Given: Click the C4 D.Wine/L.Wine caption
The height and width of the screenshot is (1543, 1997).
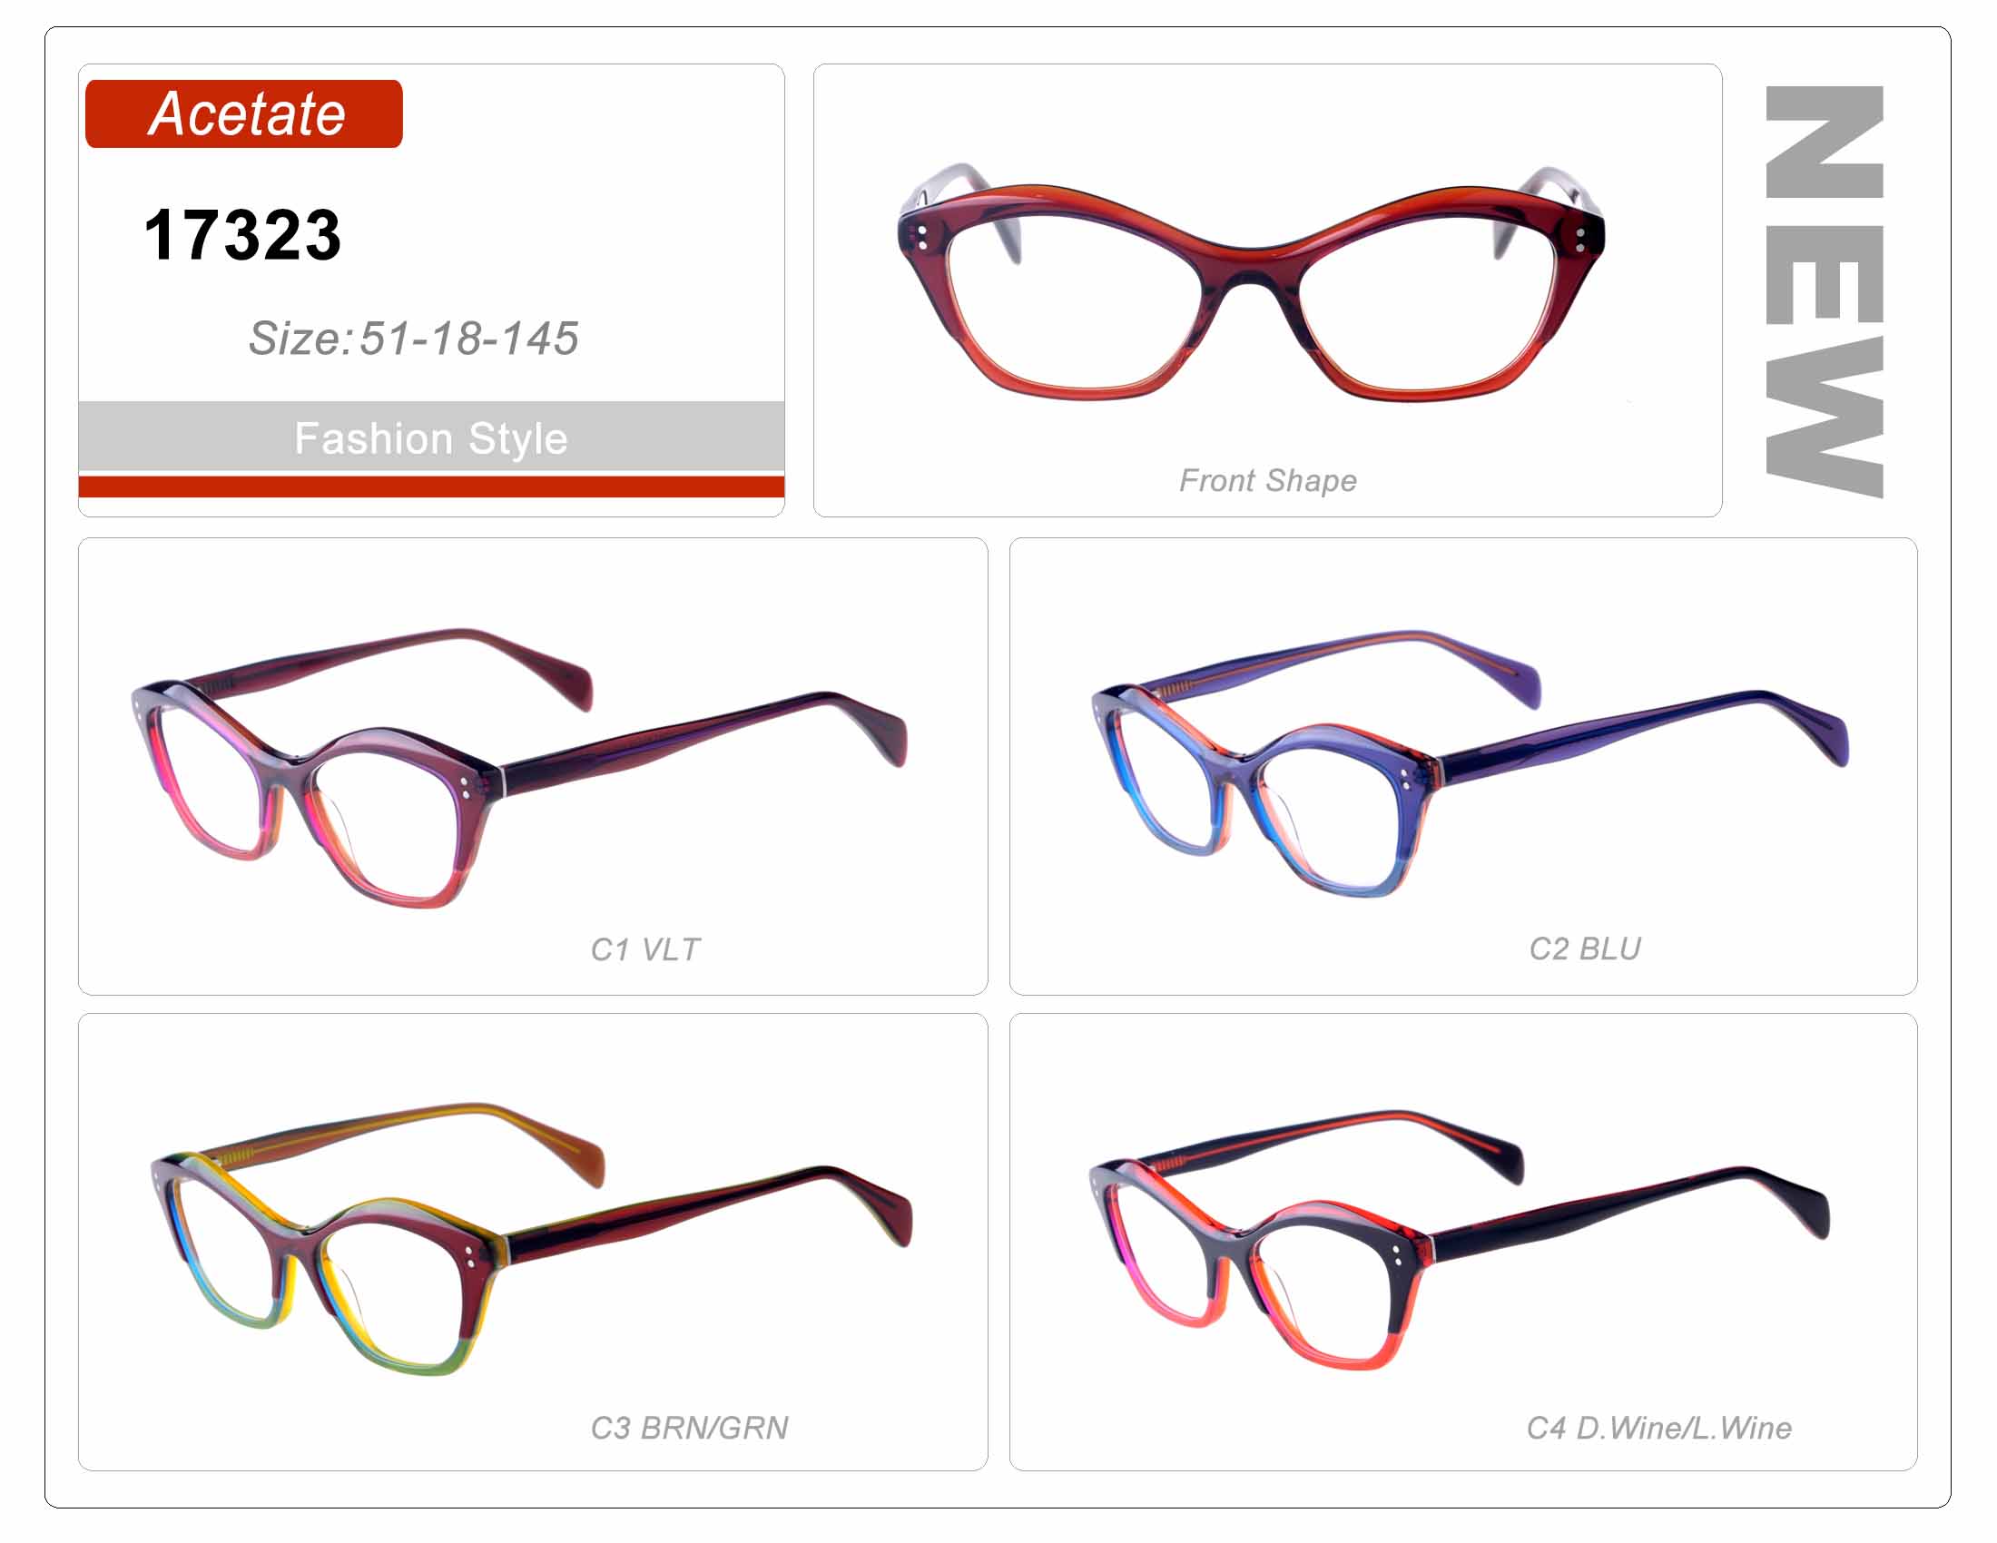Looking at the screenshot, I should tap(1658, 1428).
